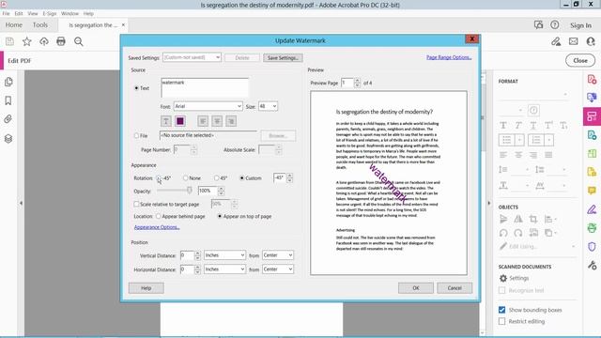Image resolution: width=601 pixels, height=338 pixels.
Task: Select Appear behind page option
Action: point(159,217)
